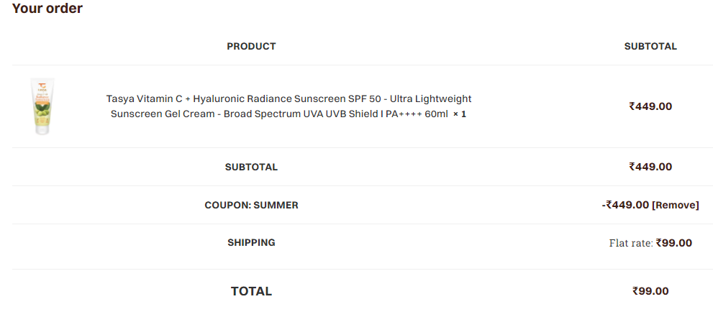Select the TOTAL label
This screenshot has width=713, height=317.
252,291
